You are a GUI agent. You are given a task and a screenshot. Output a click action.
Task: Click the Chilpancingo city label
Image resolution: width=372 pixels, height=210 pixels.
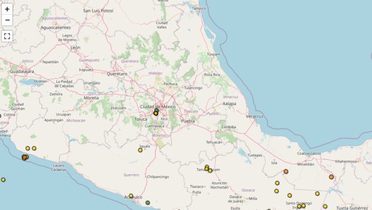(x=158, y=176)
